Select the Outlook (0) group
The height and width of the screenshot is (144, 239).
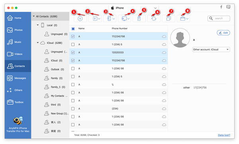coord(54,69)
